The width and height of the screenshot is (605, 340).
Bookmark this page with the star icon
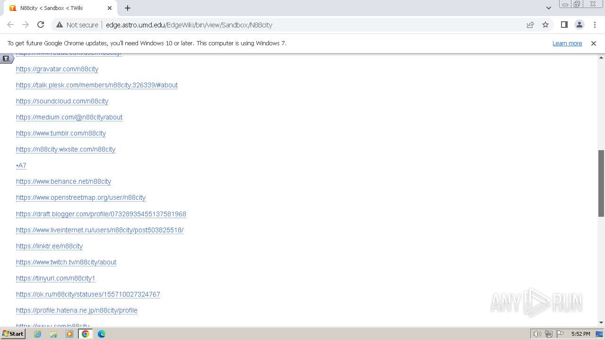545,25
